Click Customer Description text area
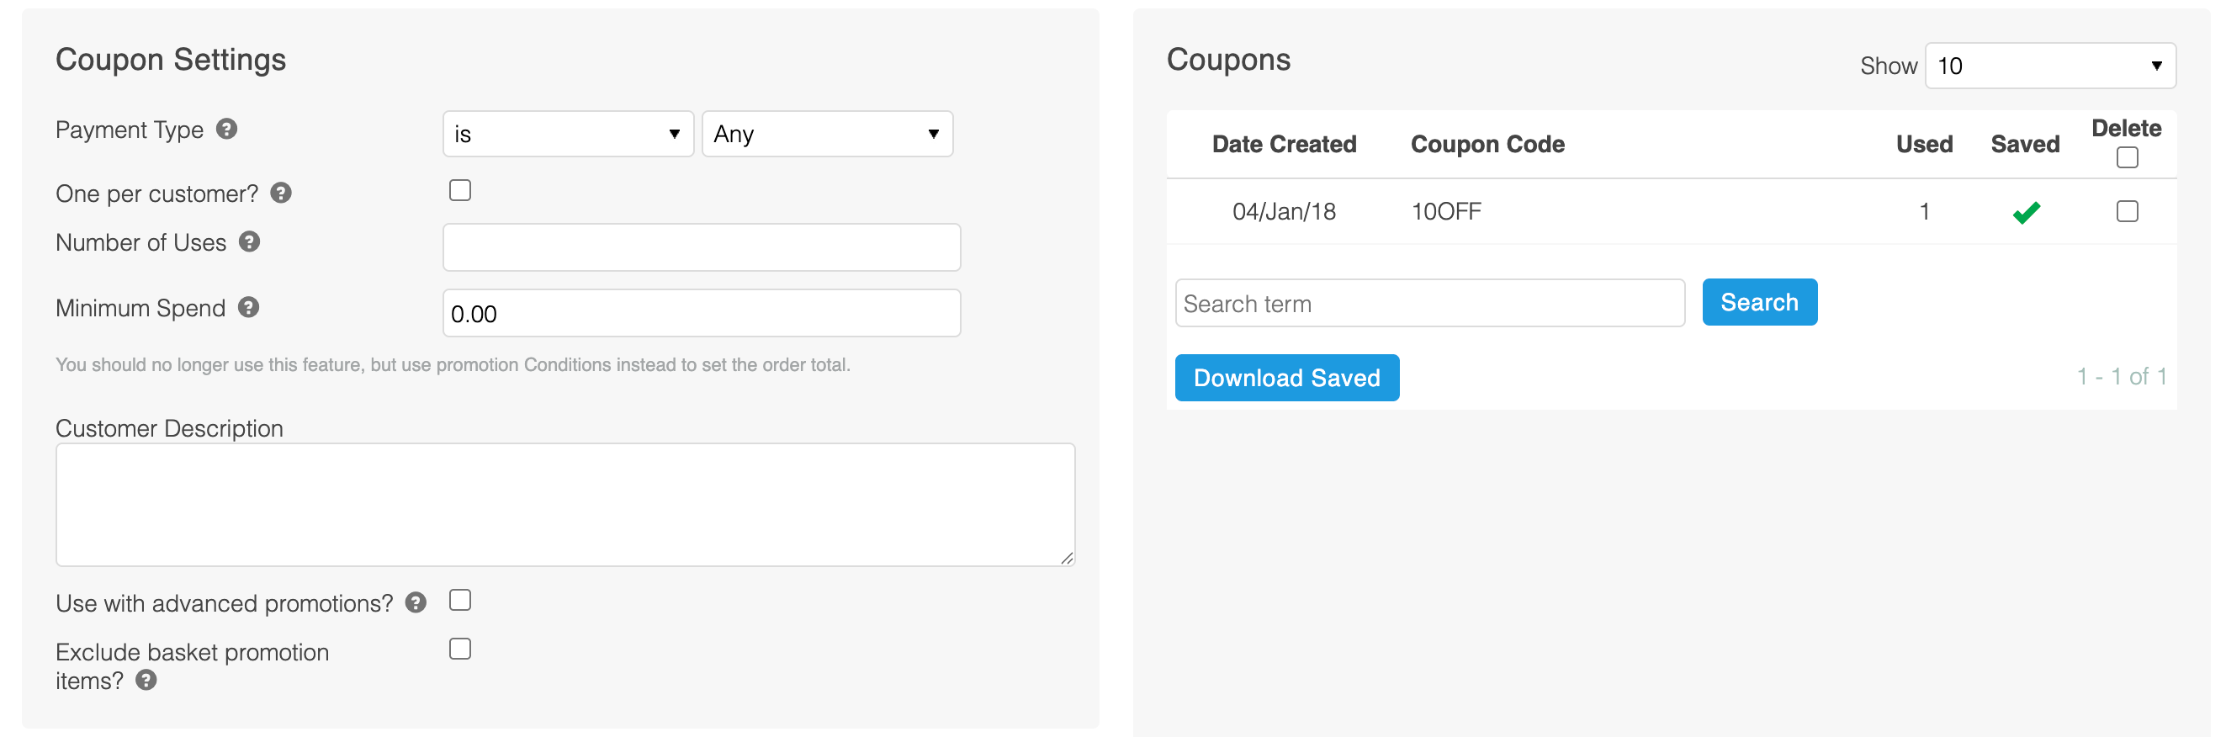 pyautogui.click(x=565, y=505)
